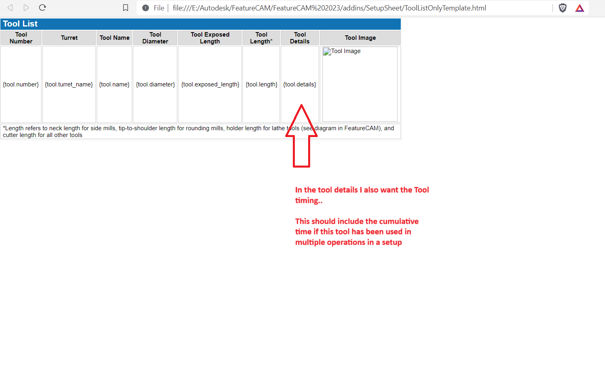605x383 pixels.
Task: Click the broken Tool Image placeholder icon
Action: tap(326, 51)
